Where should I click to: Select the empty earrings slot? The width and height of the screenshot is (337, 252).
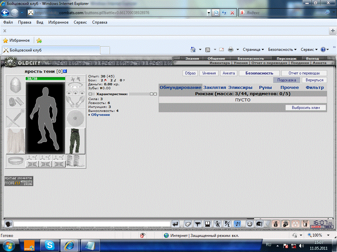(x=75, y=79)
